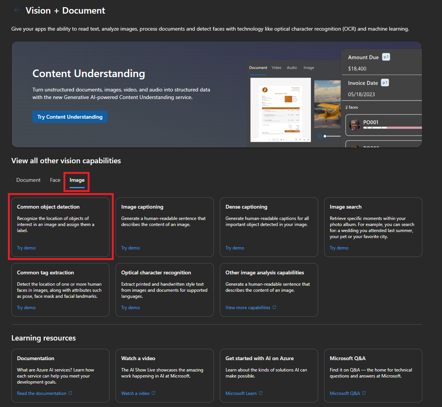Open Try demo under Image captioning
The height and width of the screenshot is (407, 442).
[x=131, y=248]
